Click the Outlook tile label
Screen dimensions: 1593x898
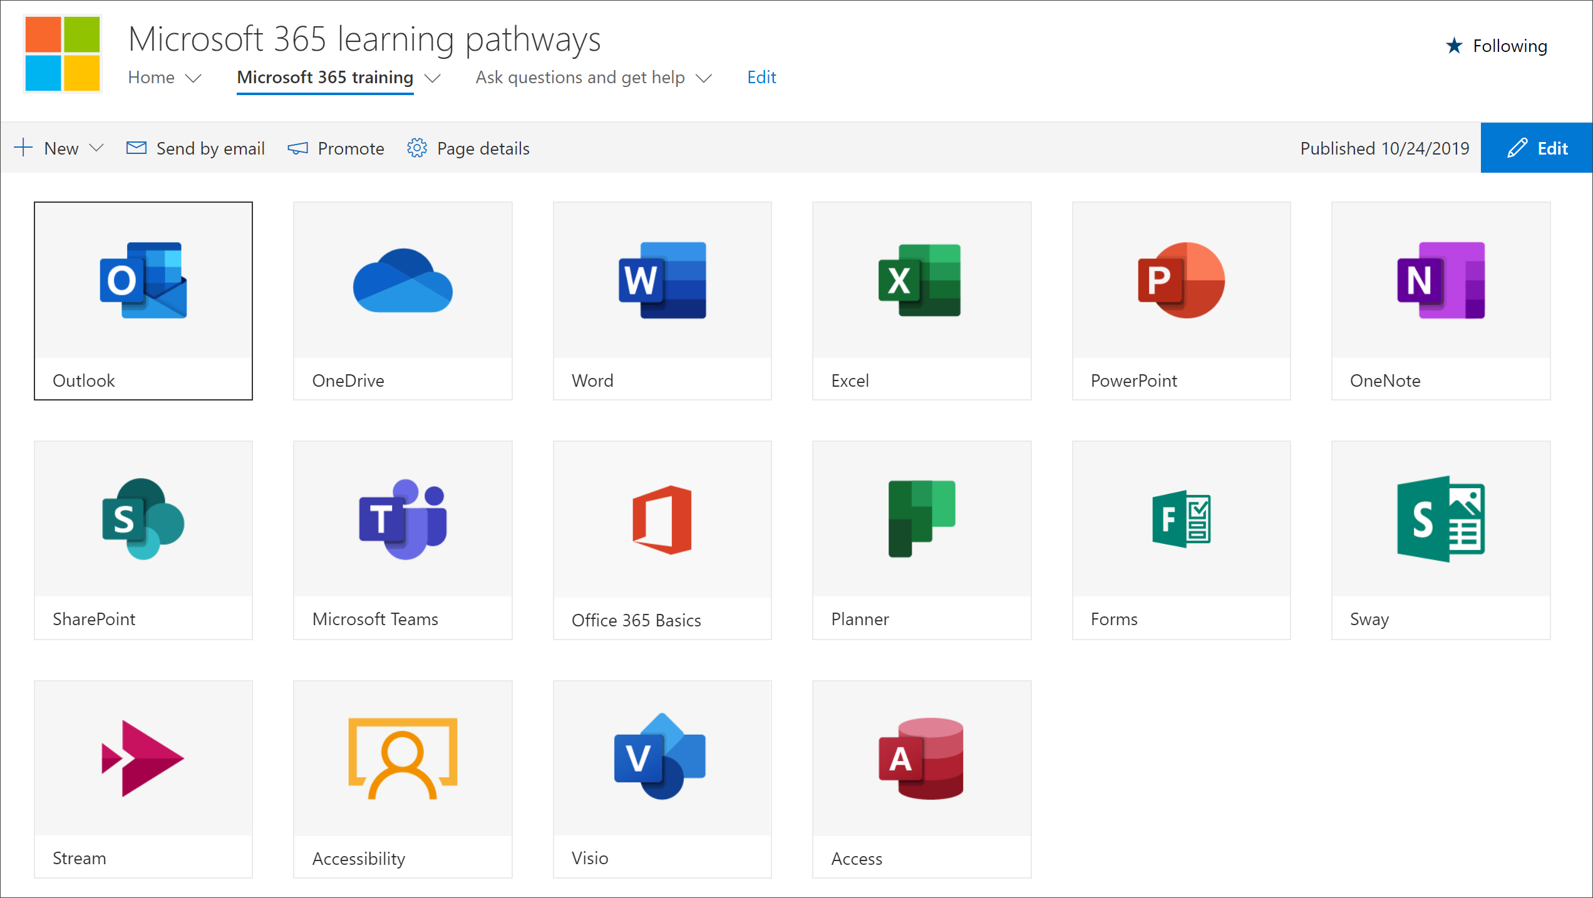[x=84, y=380]
